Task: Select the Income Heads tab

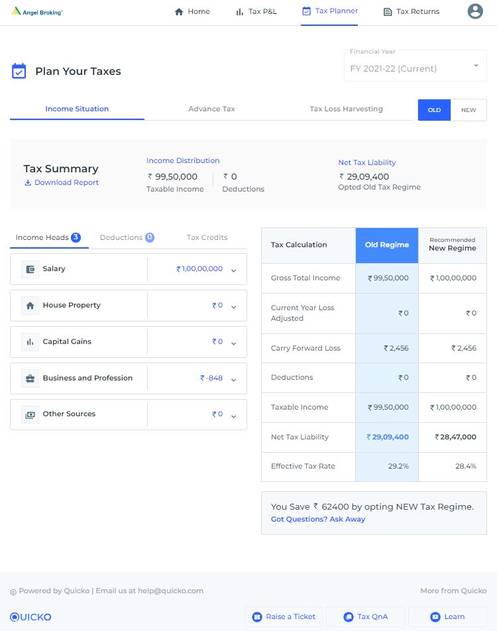Action: tap(49, 237)
